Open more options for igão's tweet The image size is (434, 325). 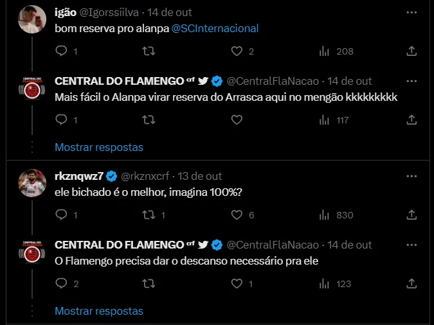pyautogui.click(x=411, y=12)
